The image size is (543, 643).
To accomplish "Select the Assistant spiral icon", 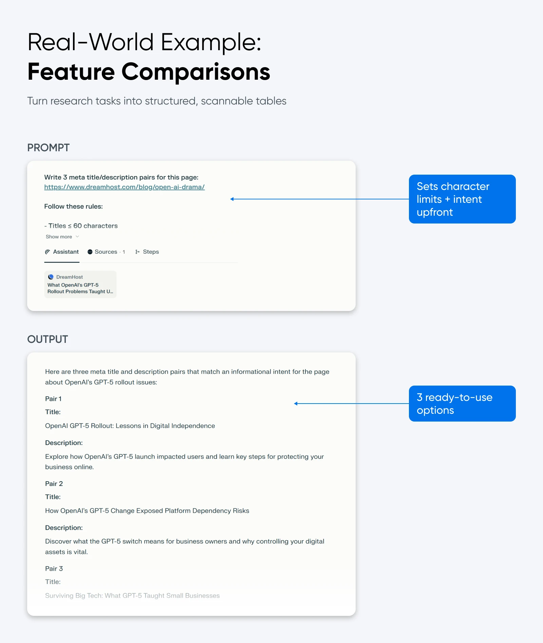I will pos(48,252).
